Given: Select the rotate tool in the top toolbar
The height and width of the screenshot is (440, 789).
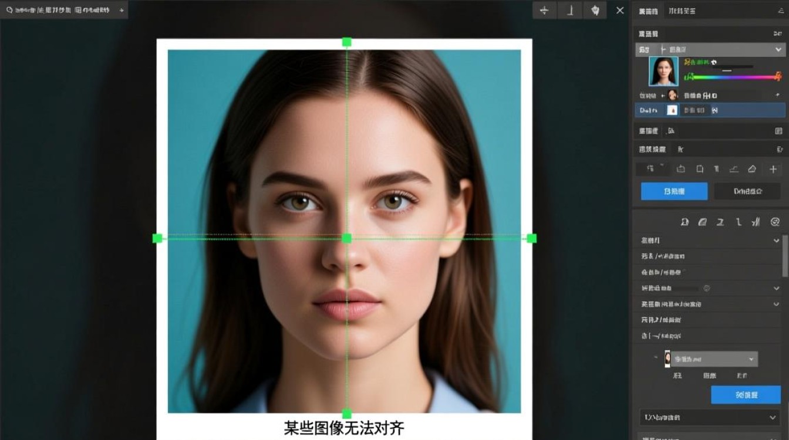Looking at the screenshot, I should 569,10.
